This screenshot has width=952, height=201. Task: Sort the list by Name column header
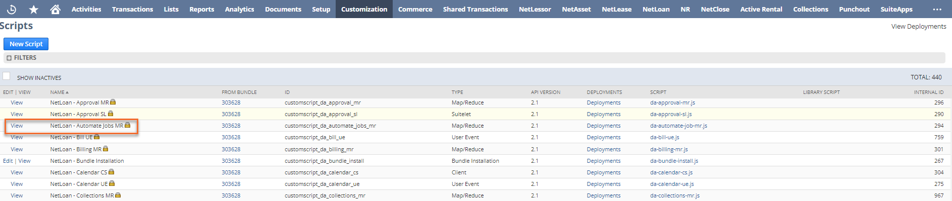pyautogui.click(x=58, y=92)
